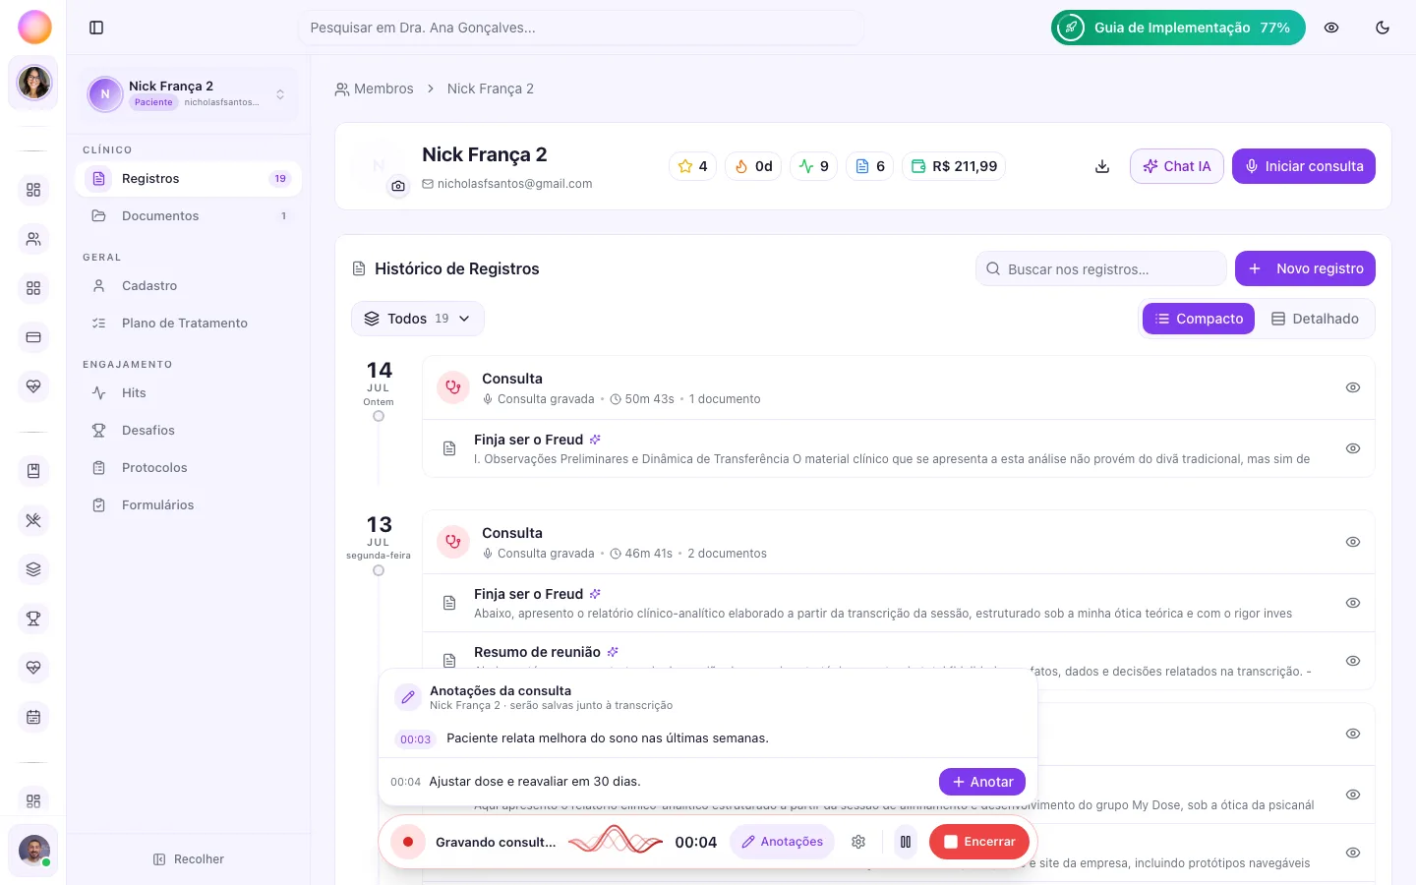The width and height of the screenshot is (1416, 885).
Task: Click the Encerrar recording button
Action: point(979,842)
